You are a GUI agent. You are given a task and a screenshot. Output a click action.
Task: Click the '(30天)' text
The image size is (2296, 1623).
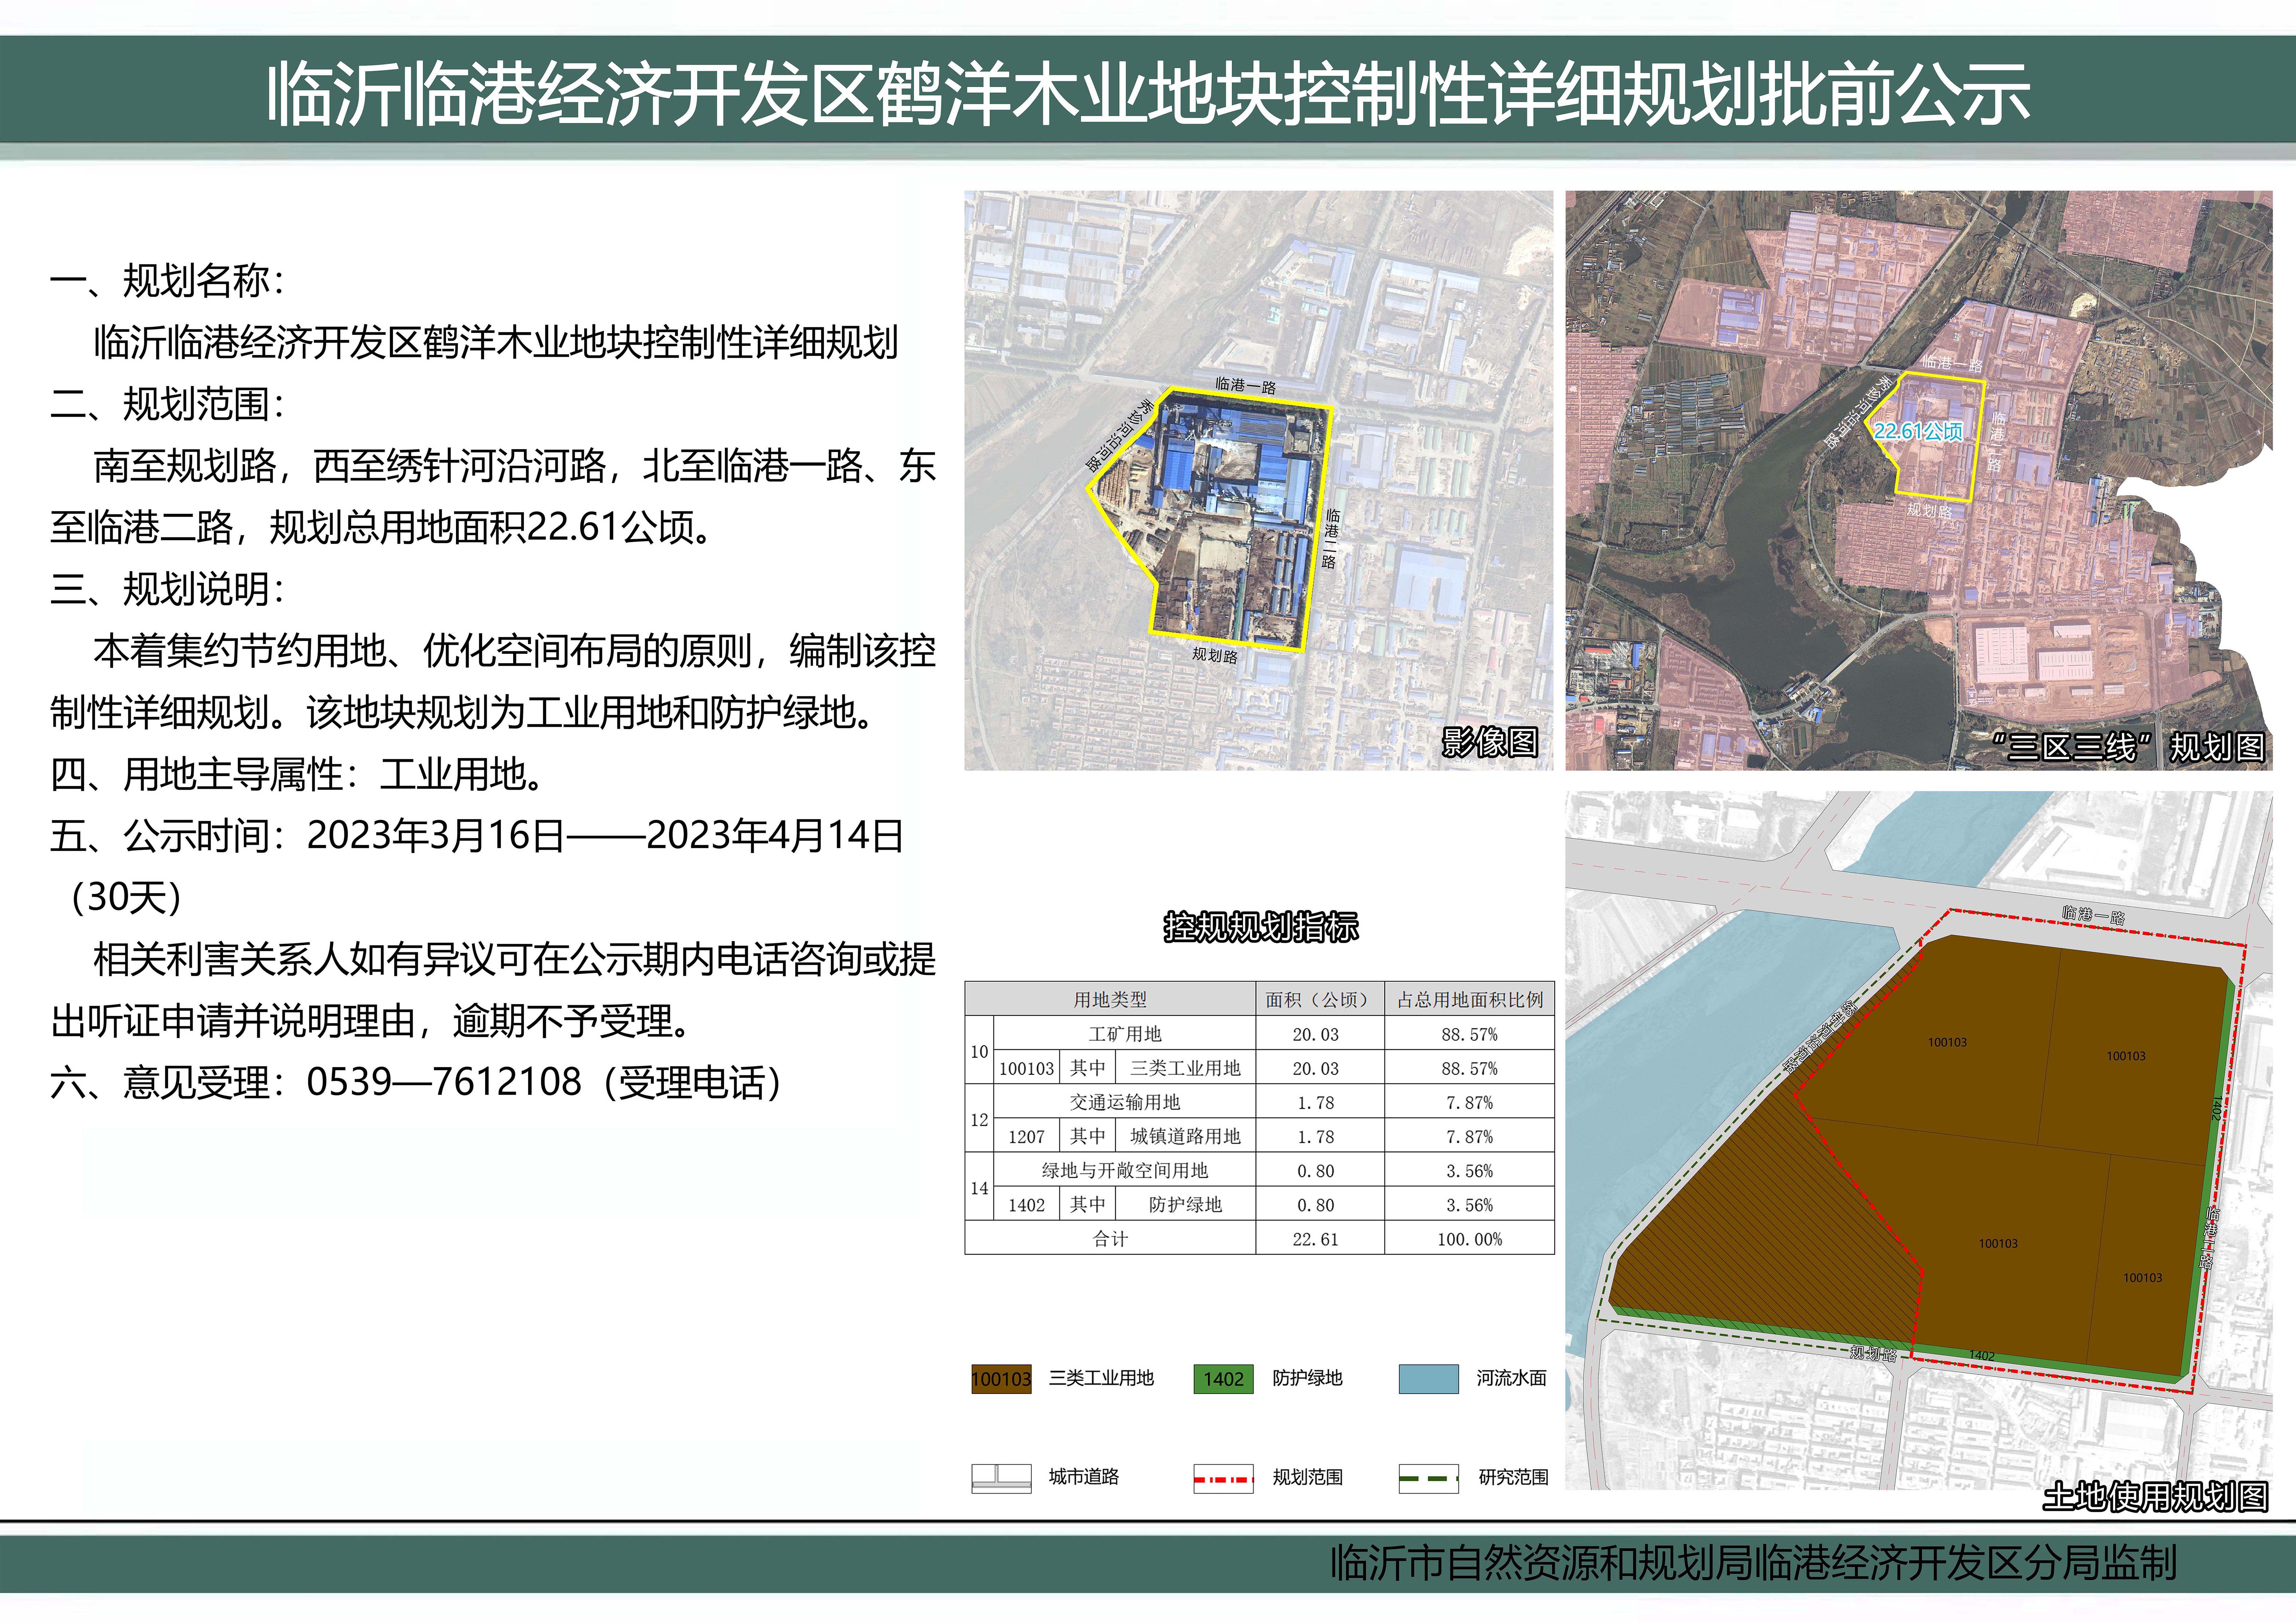point(126,897)
